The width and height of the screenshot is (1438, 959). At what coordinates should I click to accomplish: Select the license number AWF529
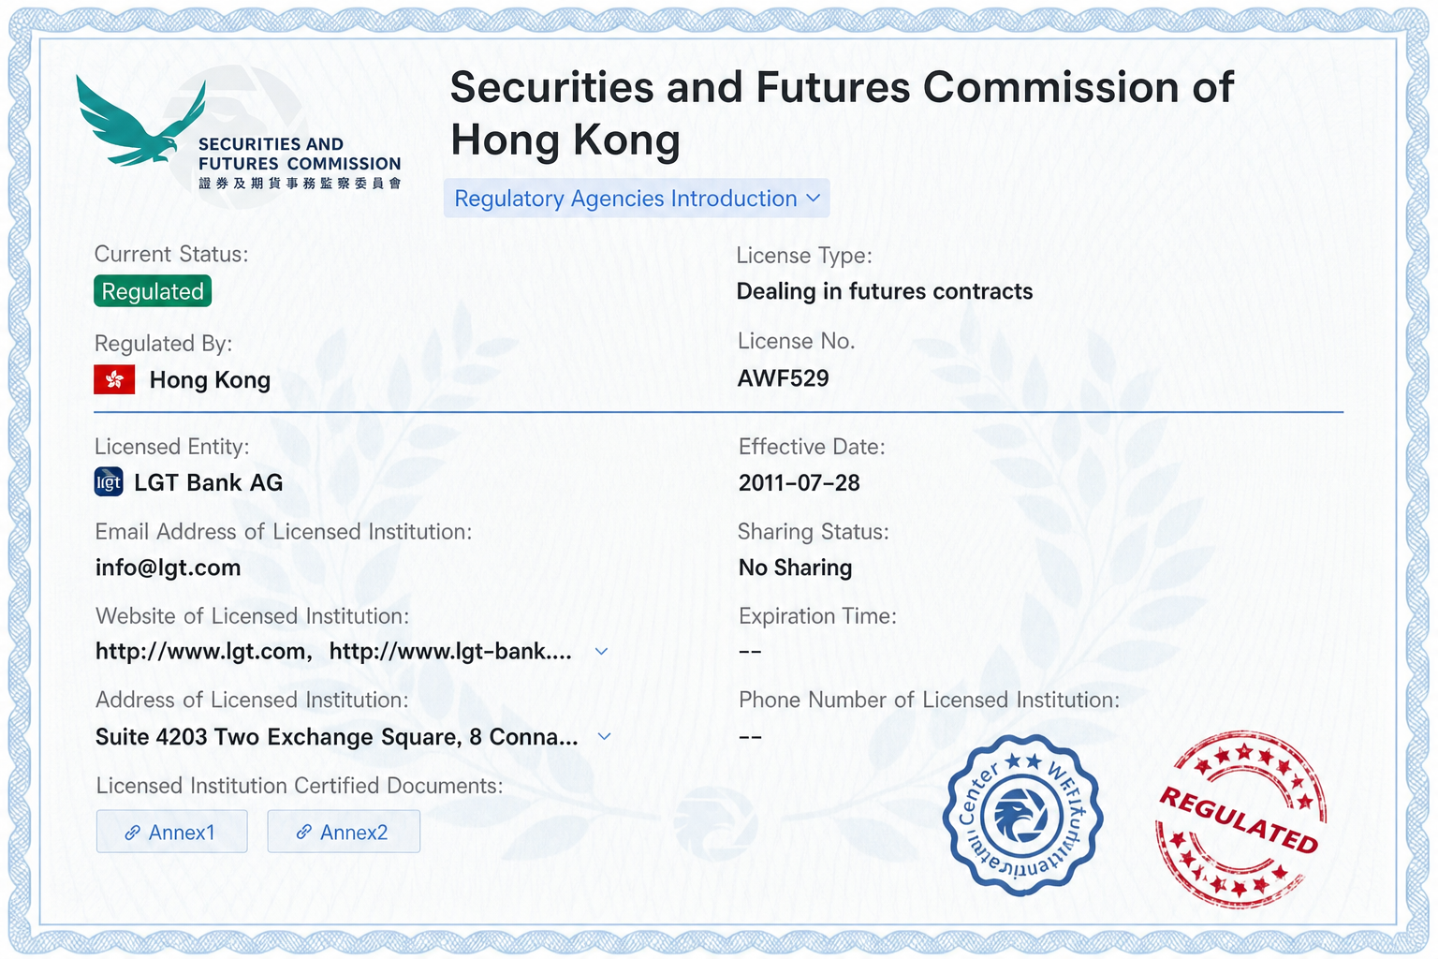784,378
